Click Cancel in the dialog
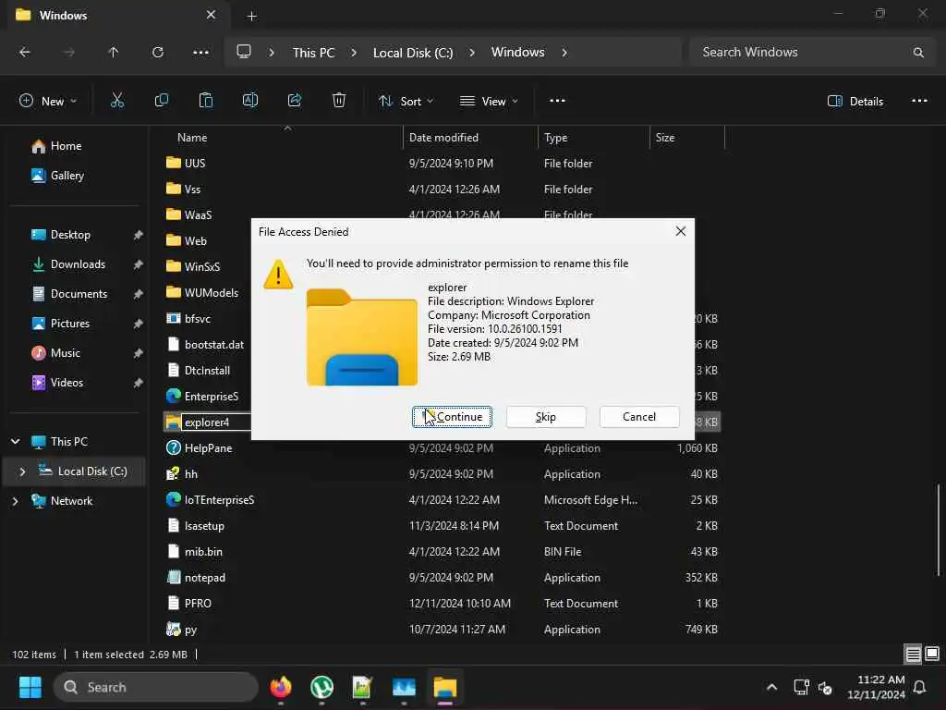The height and width of the screenshot is (710, 946). coord(639,417)
